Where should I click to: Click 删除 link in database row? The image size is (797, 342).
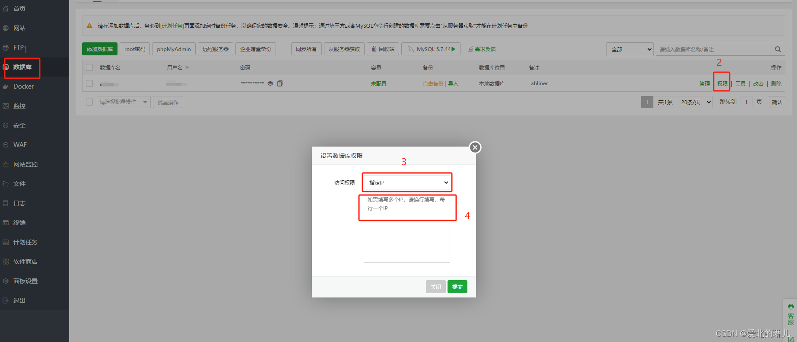coord(776,83)
